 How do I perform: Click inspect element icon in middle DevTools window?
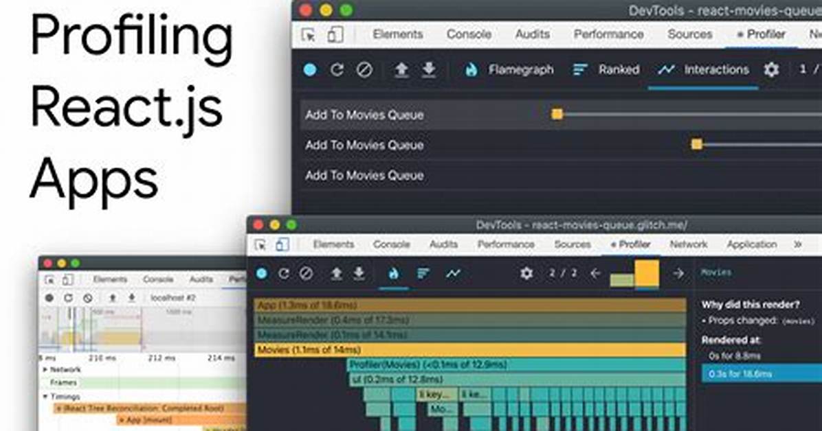click(x=260, y=244)
